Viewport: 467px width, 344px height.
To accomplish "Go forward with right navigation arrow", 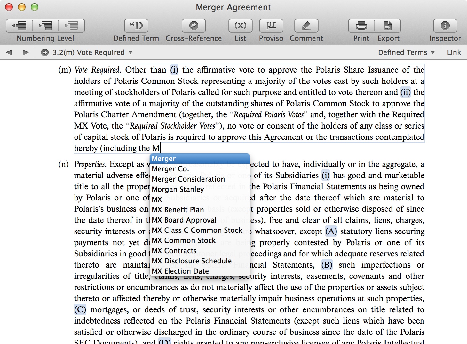I will (x=26, y=52).
